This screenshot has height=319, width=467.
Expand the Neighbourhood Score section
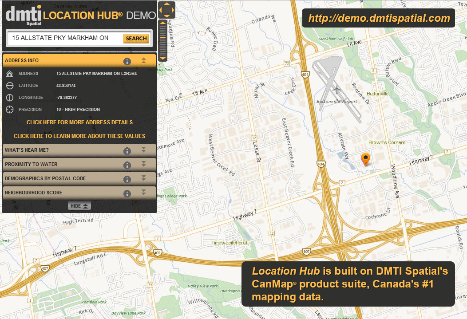(x=143, y=193)
